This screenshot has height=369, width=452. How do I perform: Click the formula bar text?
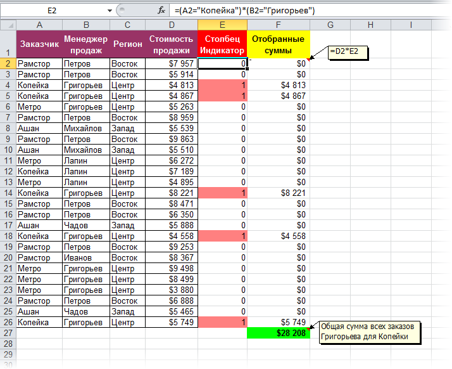pyautogui.click(x=244, y=11)
